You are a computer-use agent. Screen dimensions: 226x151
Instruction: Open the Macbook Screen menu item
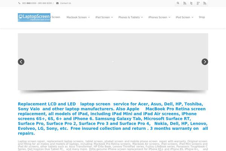tap(77, 17)
